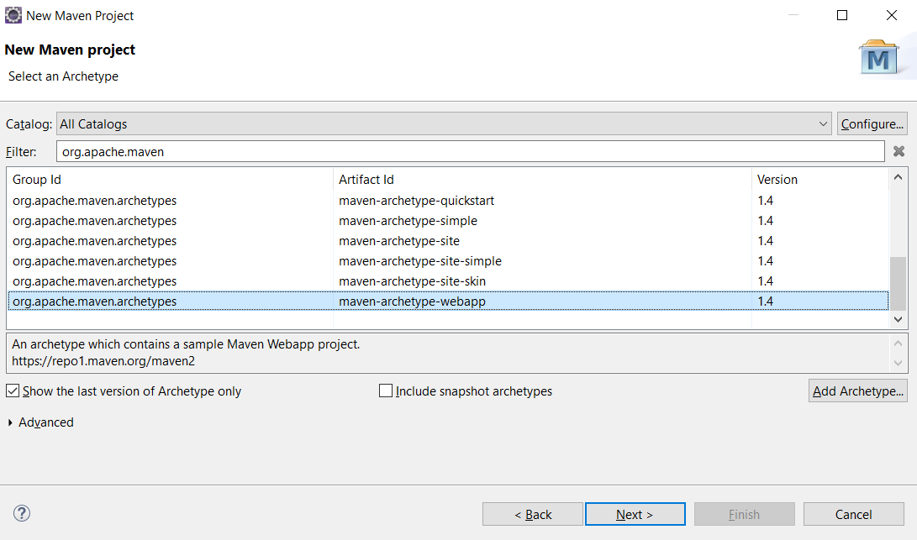Toggle Show the last version of Archetype only
Screen dimensions: 917x540
coord(13,391)
